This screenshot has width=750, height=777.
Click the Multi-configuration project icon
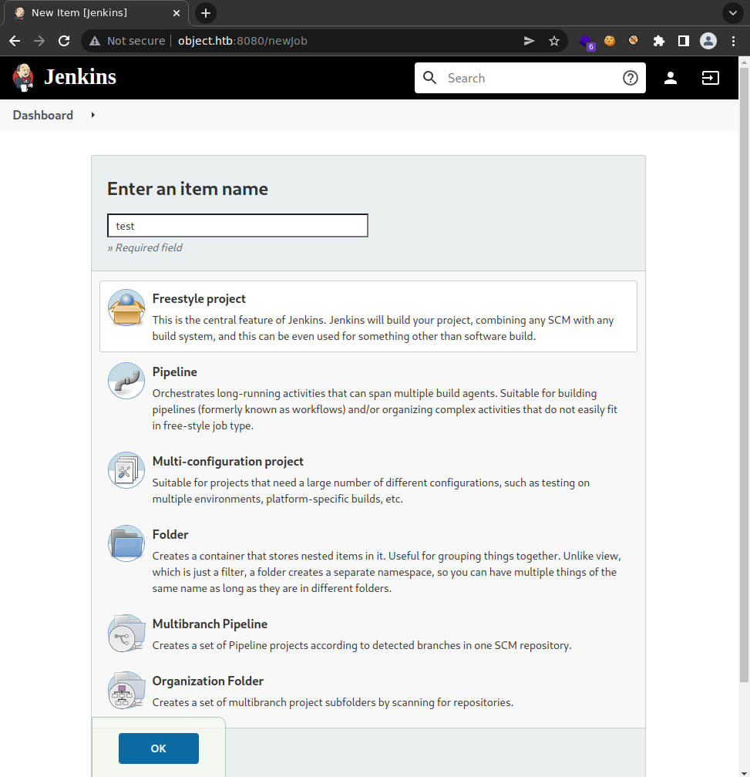126,470
